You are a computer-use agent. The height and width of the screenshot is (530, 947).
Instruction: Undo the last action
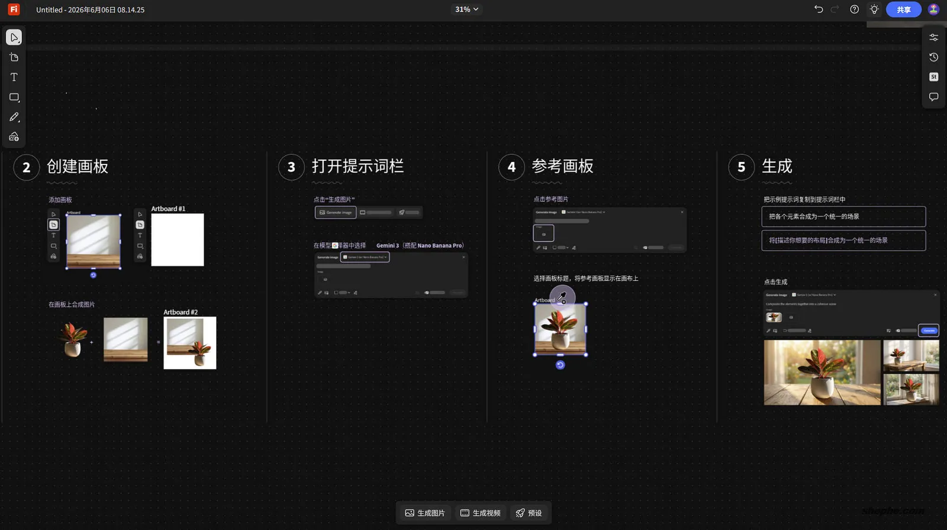pos(819,9)
